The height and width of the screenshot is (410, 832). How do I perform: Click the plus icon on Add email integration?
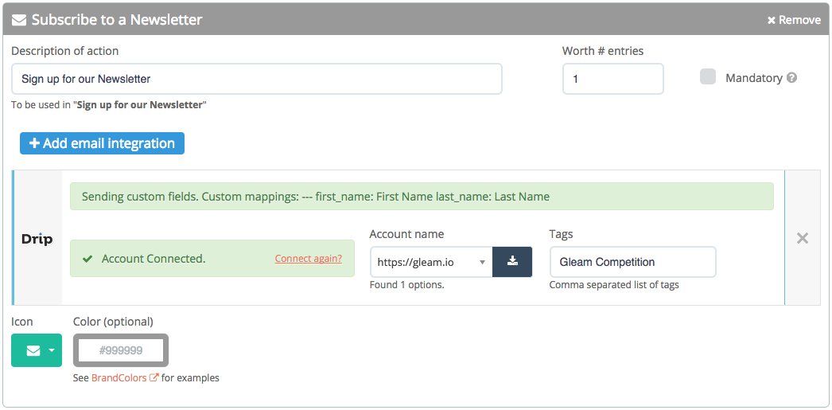[34, 143]
